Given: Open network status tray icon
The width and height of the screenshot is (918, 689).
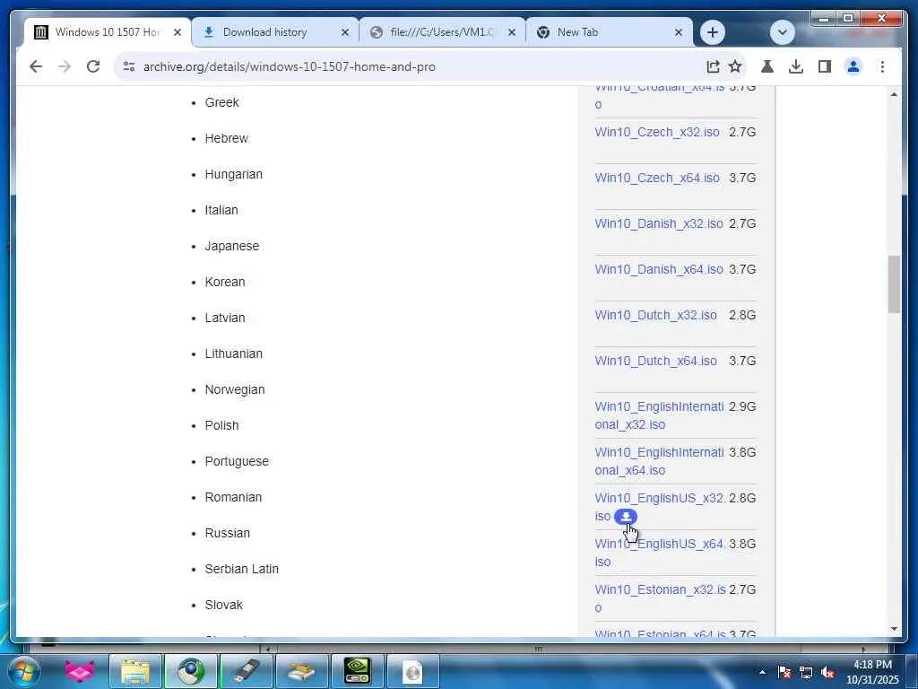Looking at the screenshot, I should (806, 672).
